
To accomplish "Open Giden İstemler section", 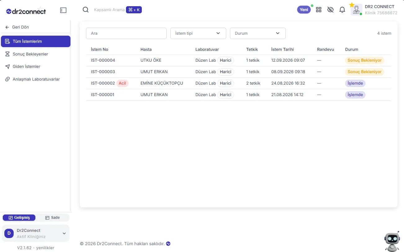I will pyautogui.click(x=36, y=66).
